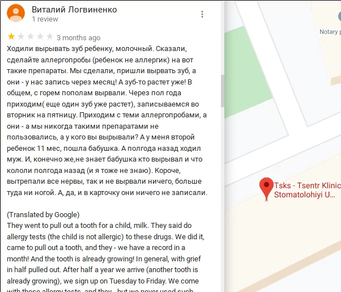The width and height of the screenshot is (341, 292).
Task: Click the fifth gray rating star
Action: click(50, 37)
